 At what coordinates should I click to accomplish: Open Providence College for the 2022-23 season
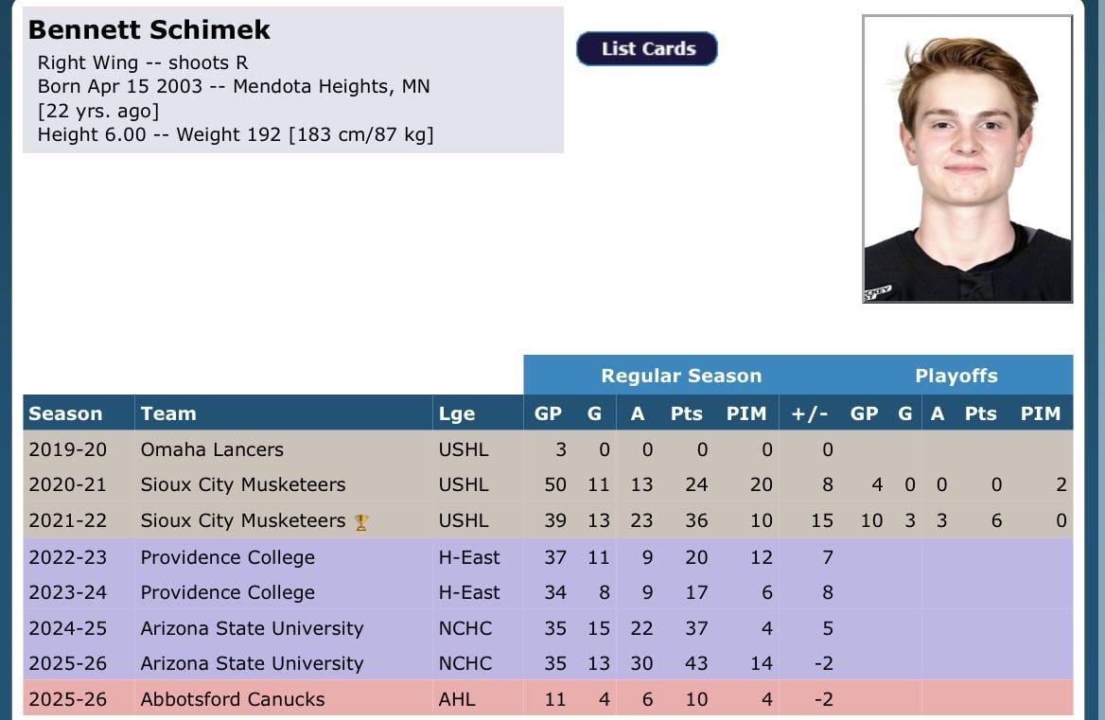pyautogui.click(x=227, y=557)
